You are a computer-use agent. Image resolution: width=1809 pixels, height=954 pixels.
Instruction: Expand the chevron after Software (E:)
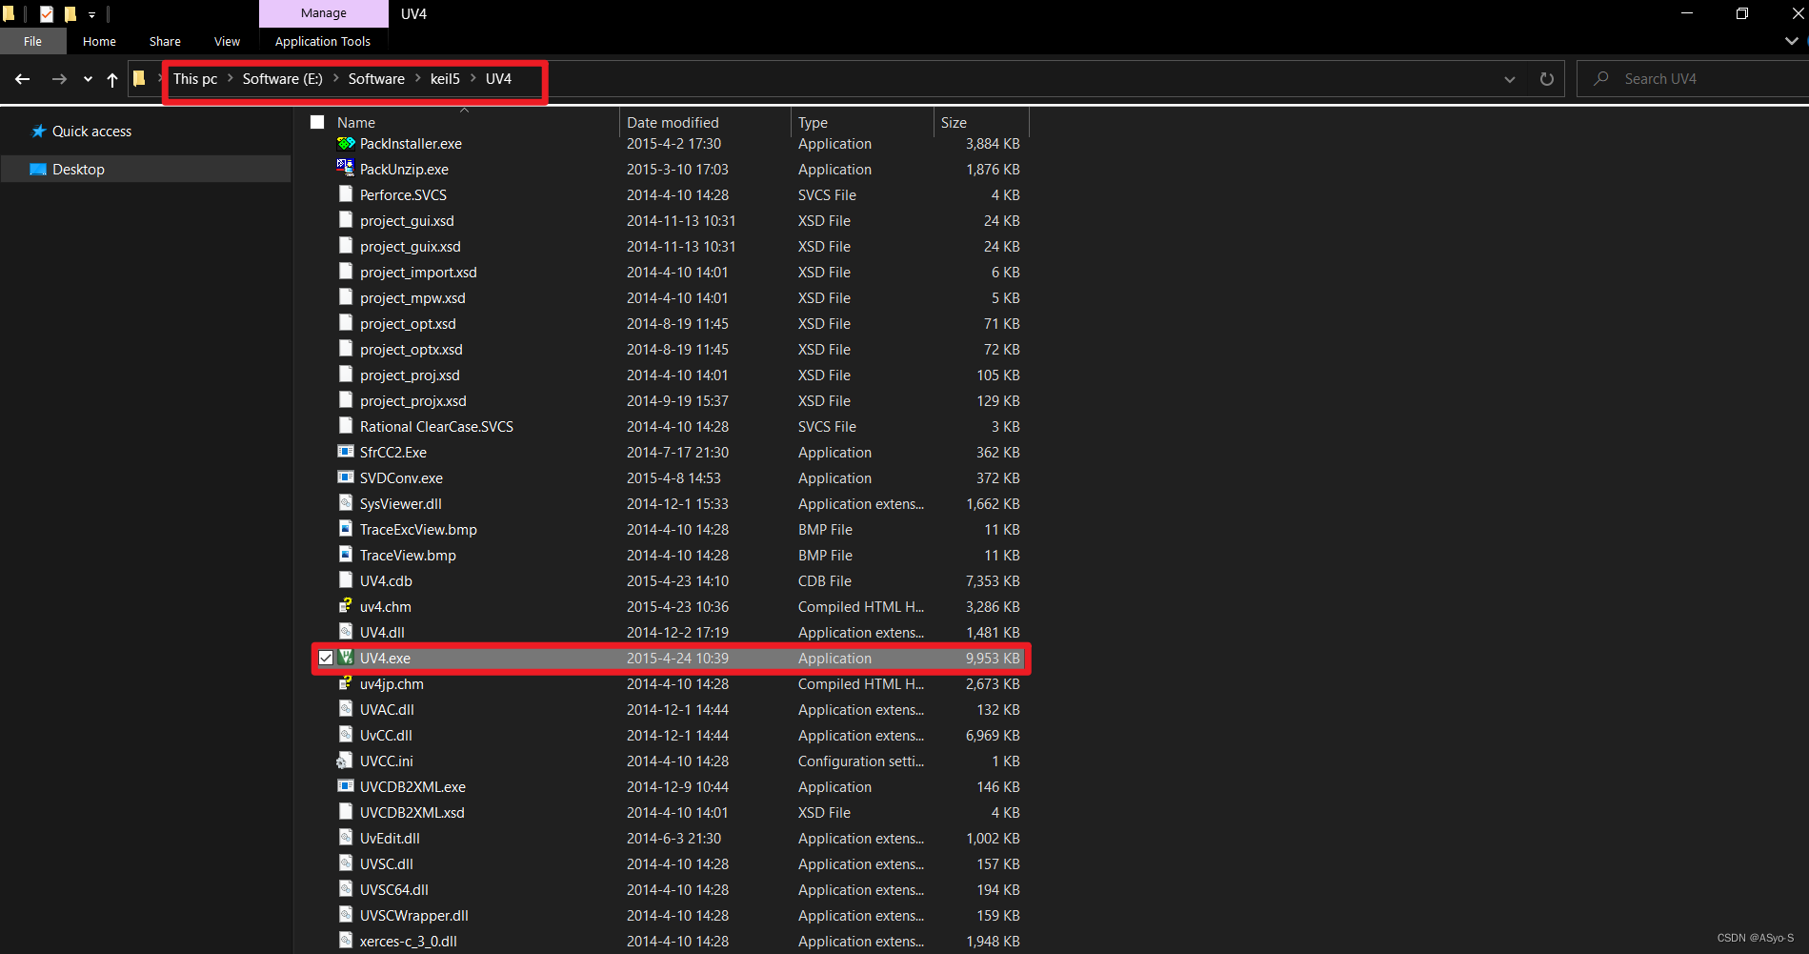[x=335, y=78]
